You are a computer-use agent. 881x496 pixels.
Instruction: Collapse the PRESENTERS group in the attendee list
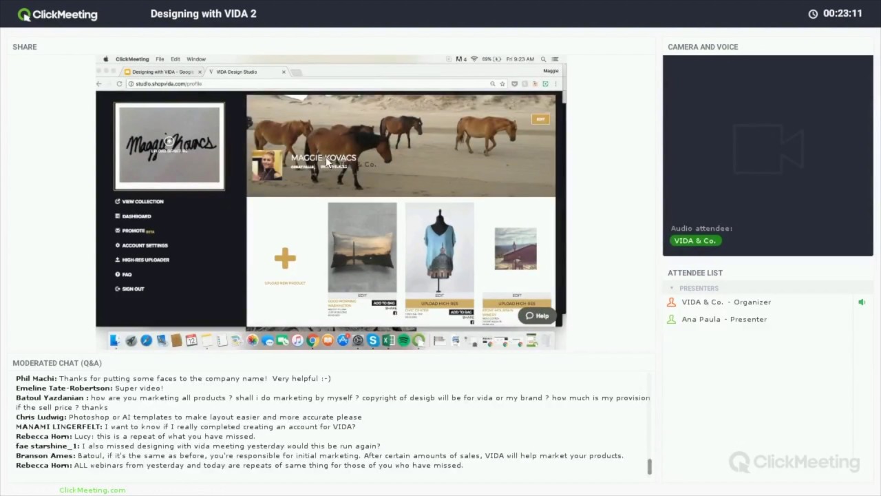pos(672,289)
